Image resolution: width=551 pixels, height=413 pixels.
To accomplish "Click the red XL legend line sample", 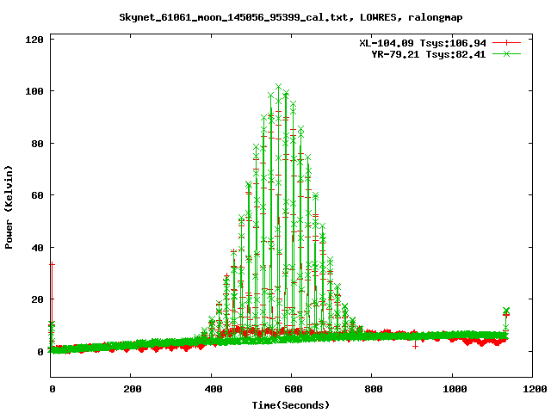I will [x=507, y=42].
